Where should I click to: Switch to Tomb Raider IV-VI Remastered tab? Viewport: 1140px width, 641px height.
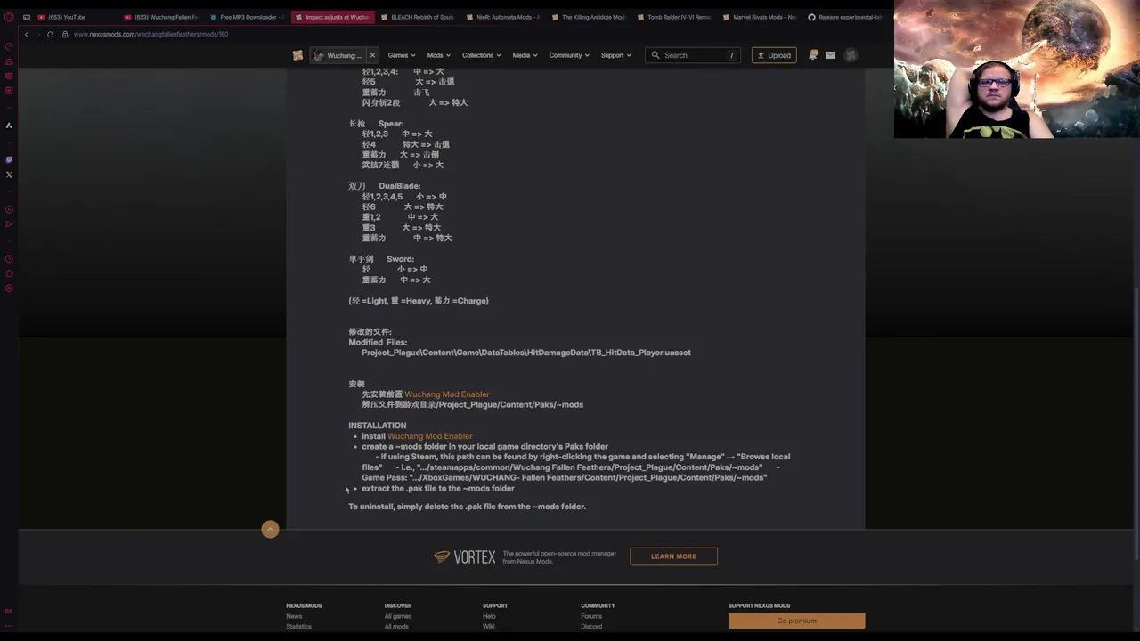coord(674,17)
